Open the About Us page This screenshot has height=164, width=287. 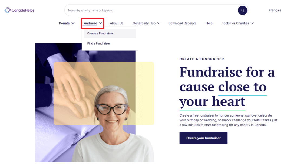point(117,23)
